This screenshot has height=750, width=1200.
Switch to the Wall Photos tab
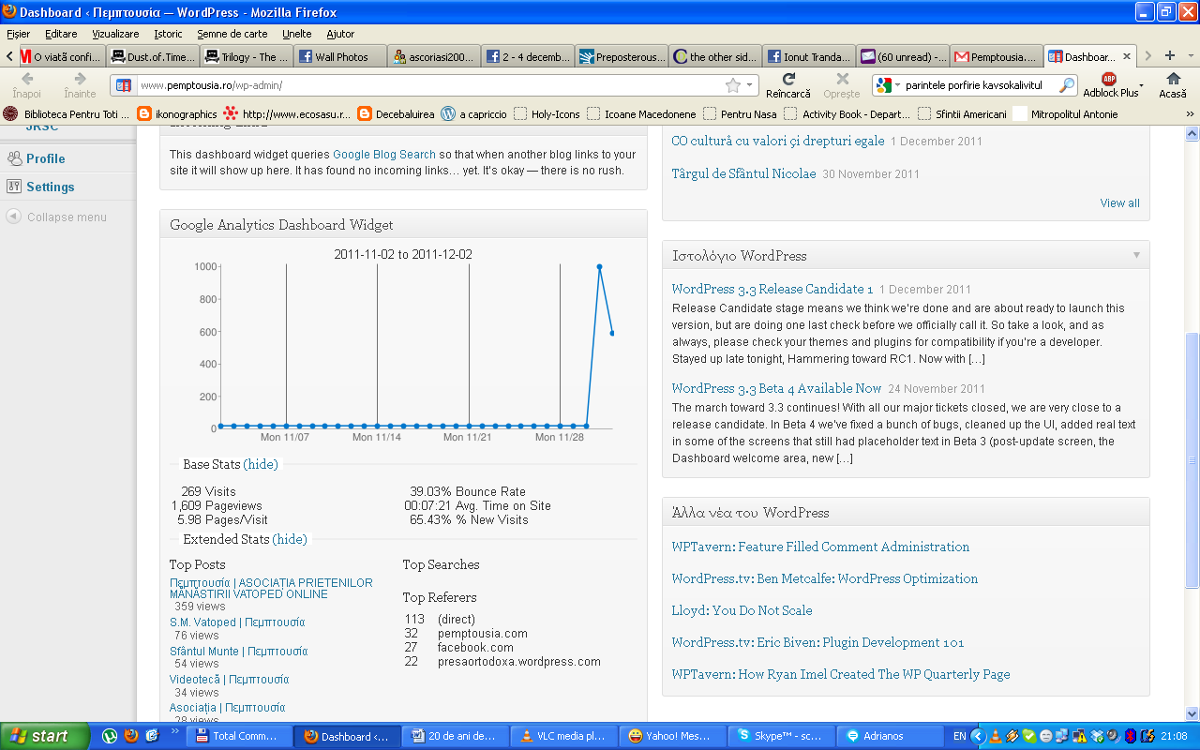[339, 56]
